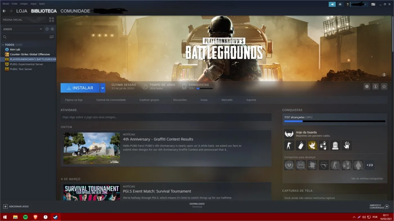Viewport: 394px width, 221px height.
Task: Open the Survival Tournament news thumbnail
Action: click(91, 192)
